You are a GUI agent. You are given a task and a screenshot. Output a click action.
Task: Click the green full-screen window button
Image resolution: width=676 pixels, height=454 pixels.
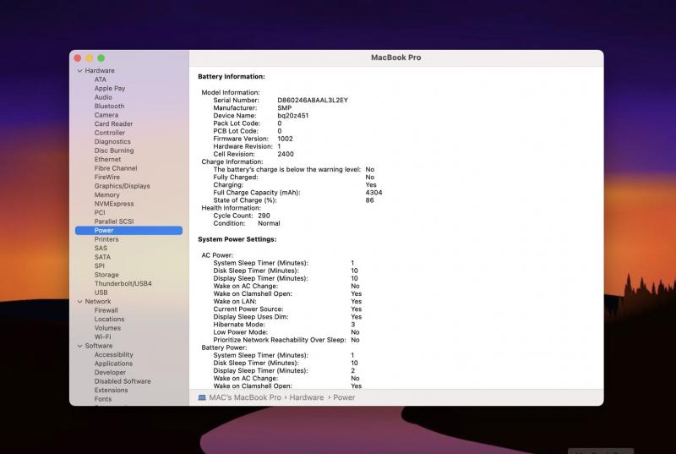(101, 58)
